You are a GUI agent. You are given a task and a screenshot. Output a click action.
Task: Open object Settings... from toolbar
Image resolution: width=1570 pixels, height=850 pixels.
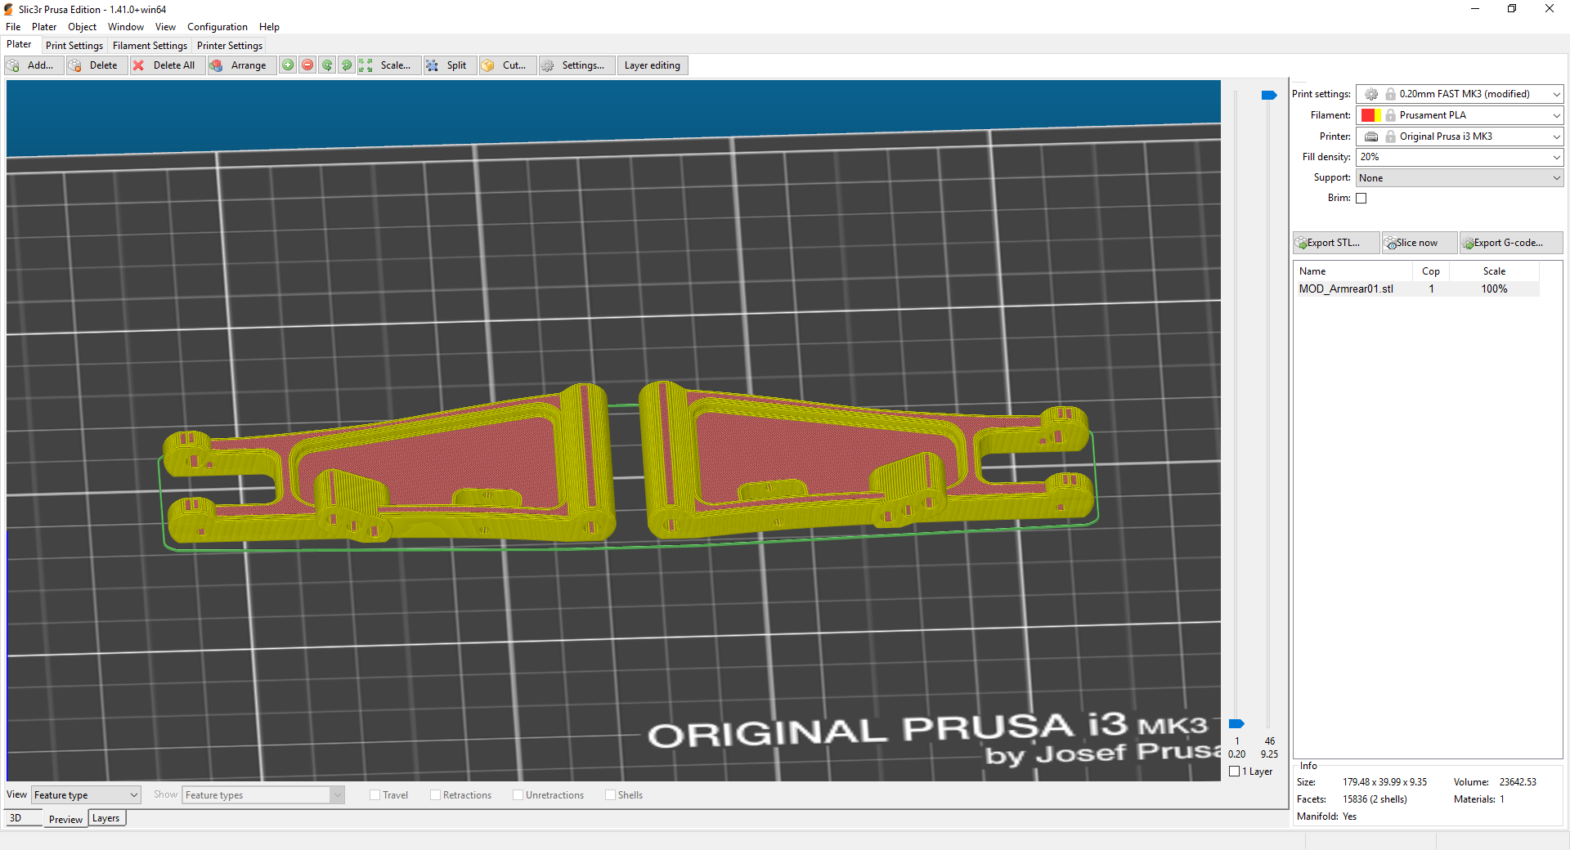click(576, 65)
